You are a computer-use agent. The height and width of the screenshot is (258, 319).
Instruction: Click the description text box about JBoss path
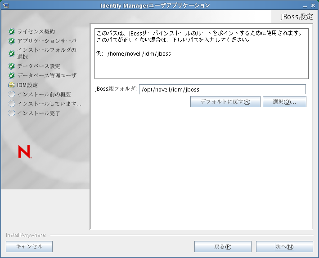202,53
